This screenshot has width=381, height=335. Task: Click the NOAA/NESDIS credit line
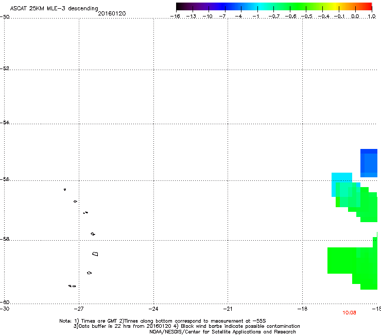coord(222,332)
